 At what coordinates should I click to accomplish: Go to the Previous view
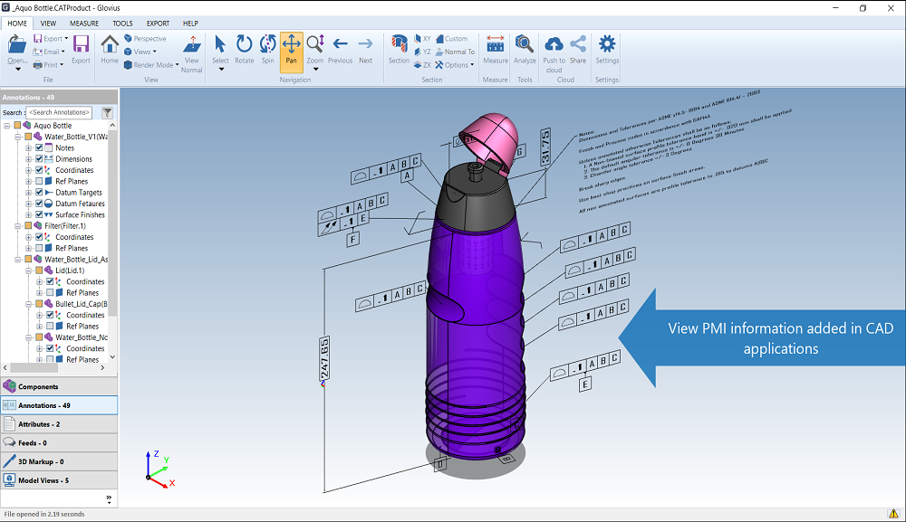coord(340,49)
